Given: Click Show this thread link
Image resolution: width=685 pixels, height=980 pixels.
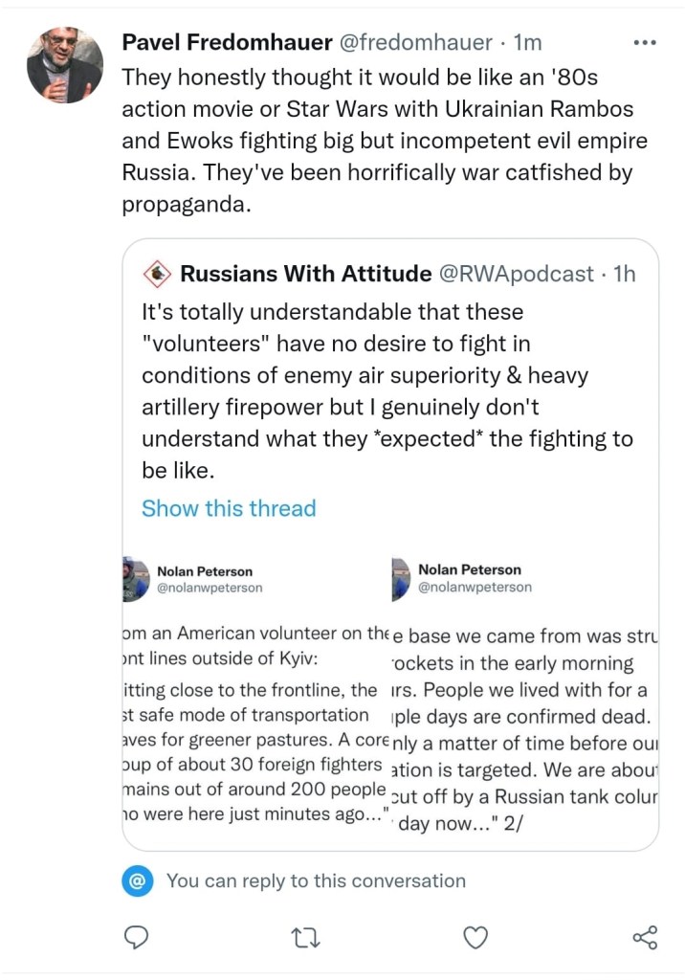Looking at the screenshot, I should 229,508.
